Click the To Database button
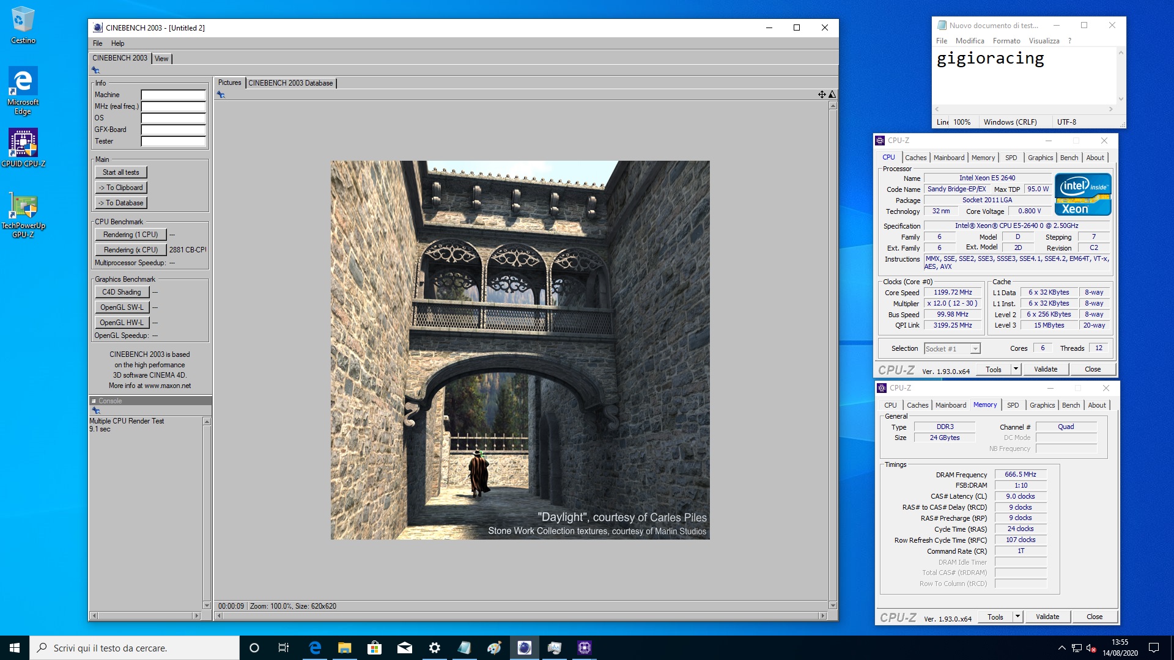This screenshot has height=660, width=1174. 121,203
